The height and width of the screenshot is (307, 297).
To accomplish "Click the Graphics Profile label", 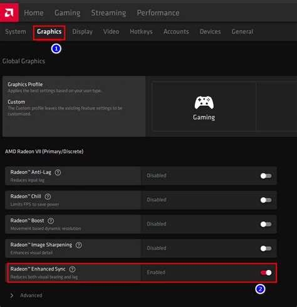I will 25,85.
